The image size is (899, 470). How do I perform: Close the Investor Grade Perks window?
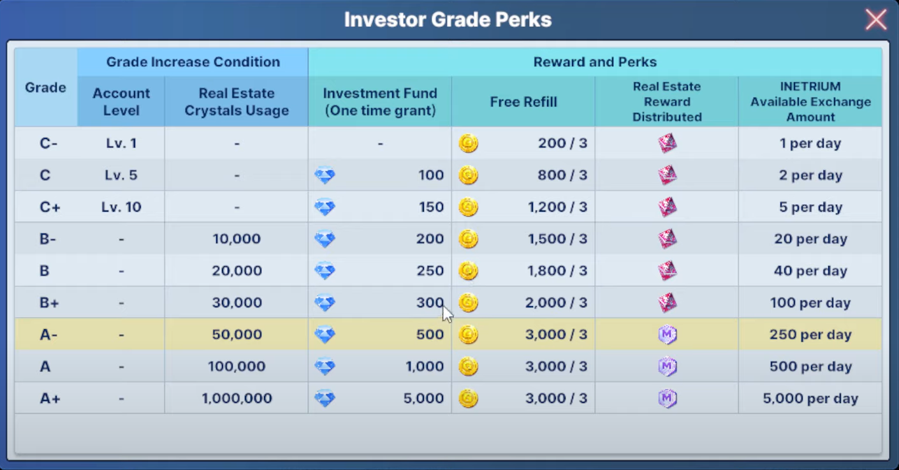tap(875, 20)
